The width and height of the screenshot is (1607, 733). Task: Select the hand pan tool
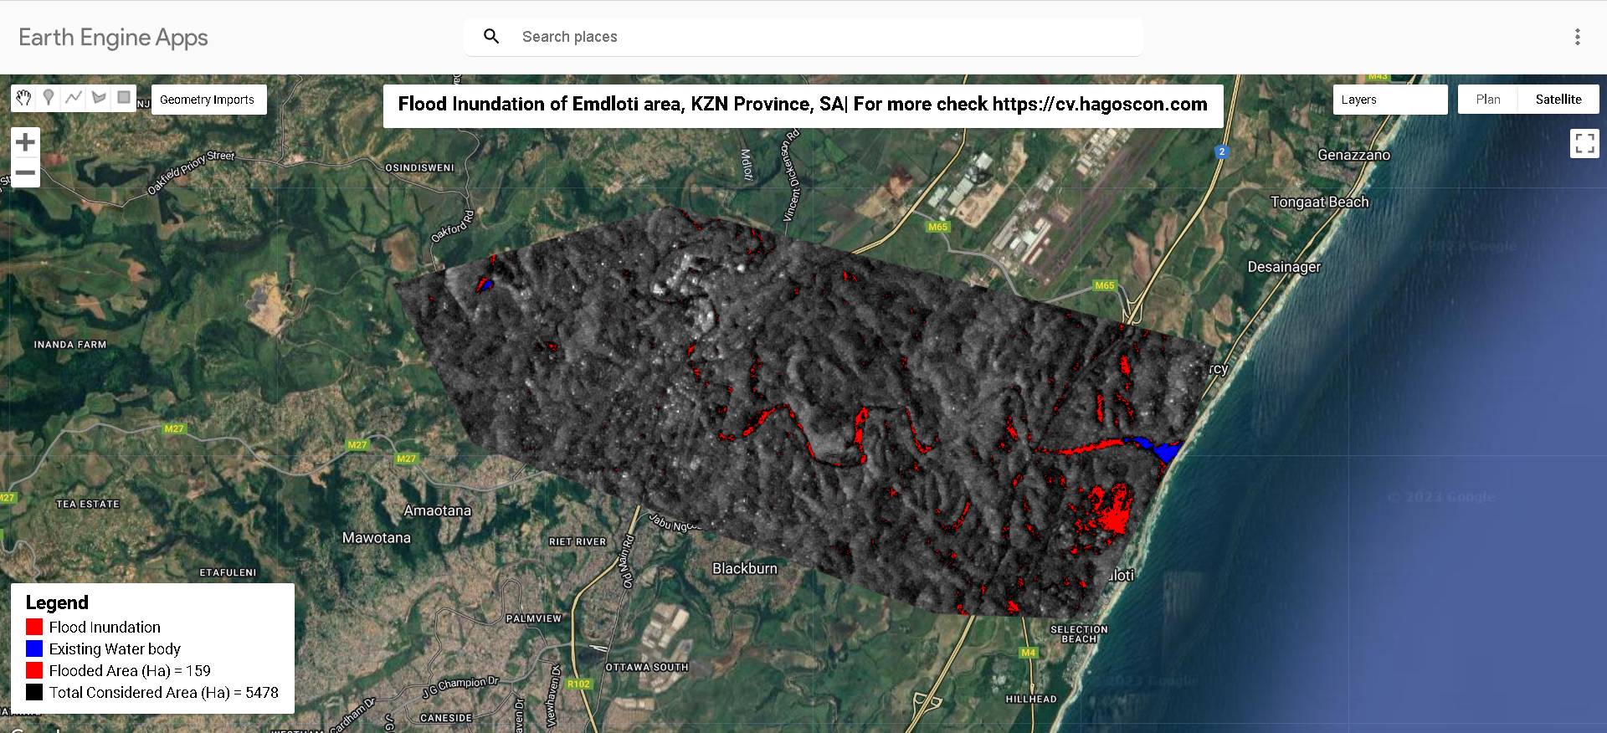coord(23,98)
